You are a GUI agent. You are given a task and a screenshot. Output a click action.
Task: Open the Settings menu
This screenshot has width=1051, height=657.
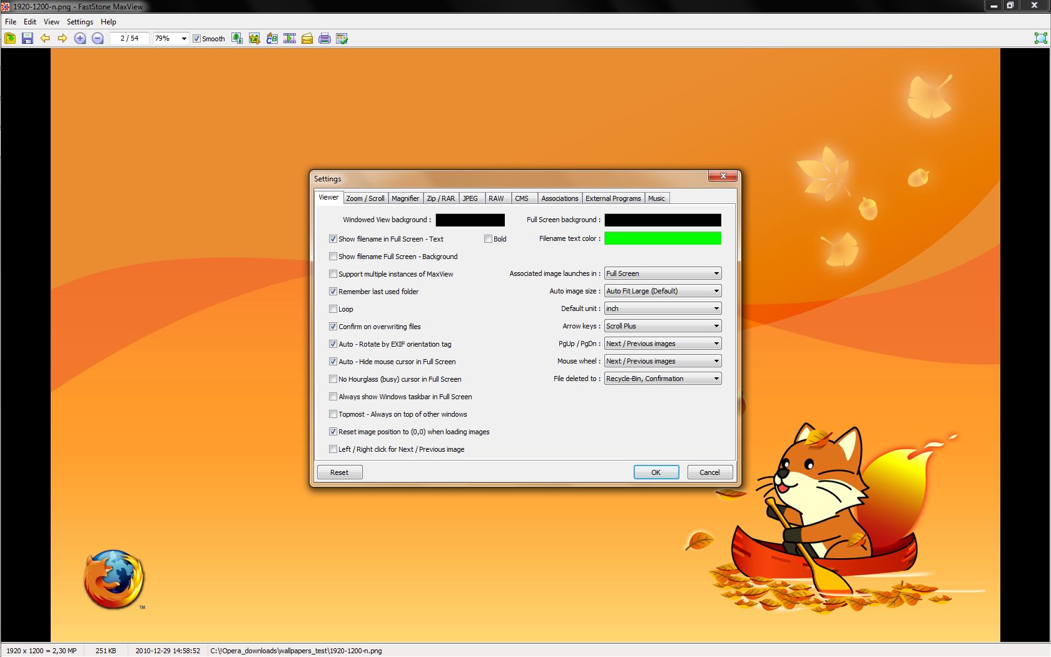coord(80,22)
